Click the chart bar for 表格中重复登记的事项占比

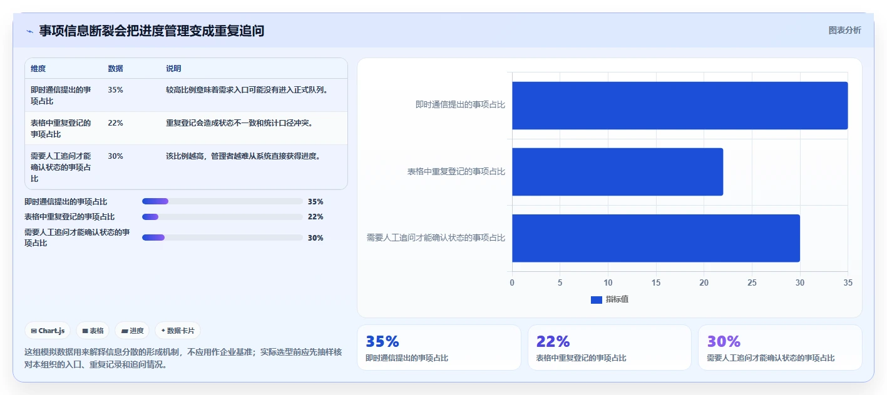pyautogui.click(x=617, y=172)
